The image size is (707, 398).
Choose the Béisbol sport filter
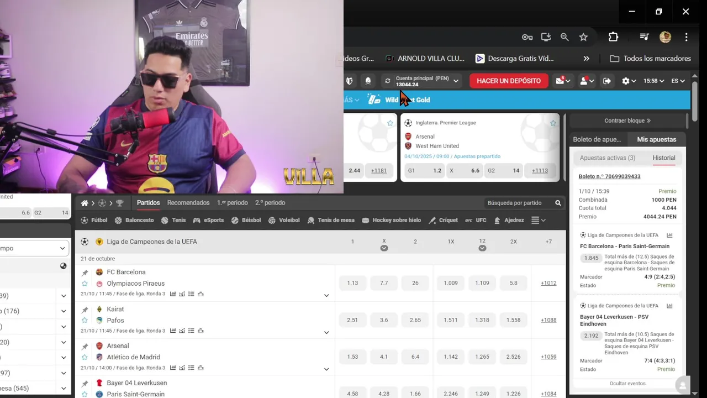point(246,221)
